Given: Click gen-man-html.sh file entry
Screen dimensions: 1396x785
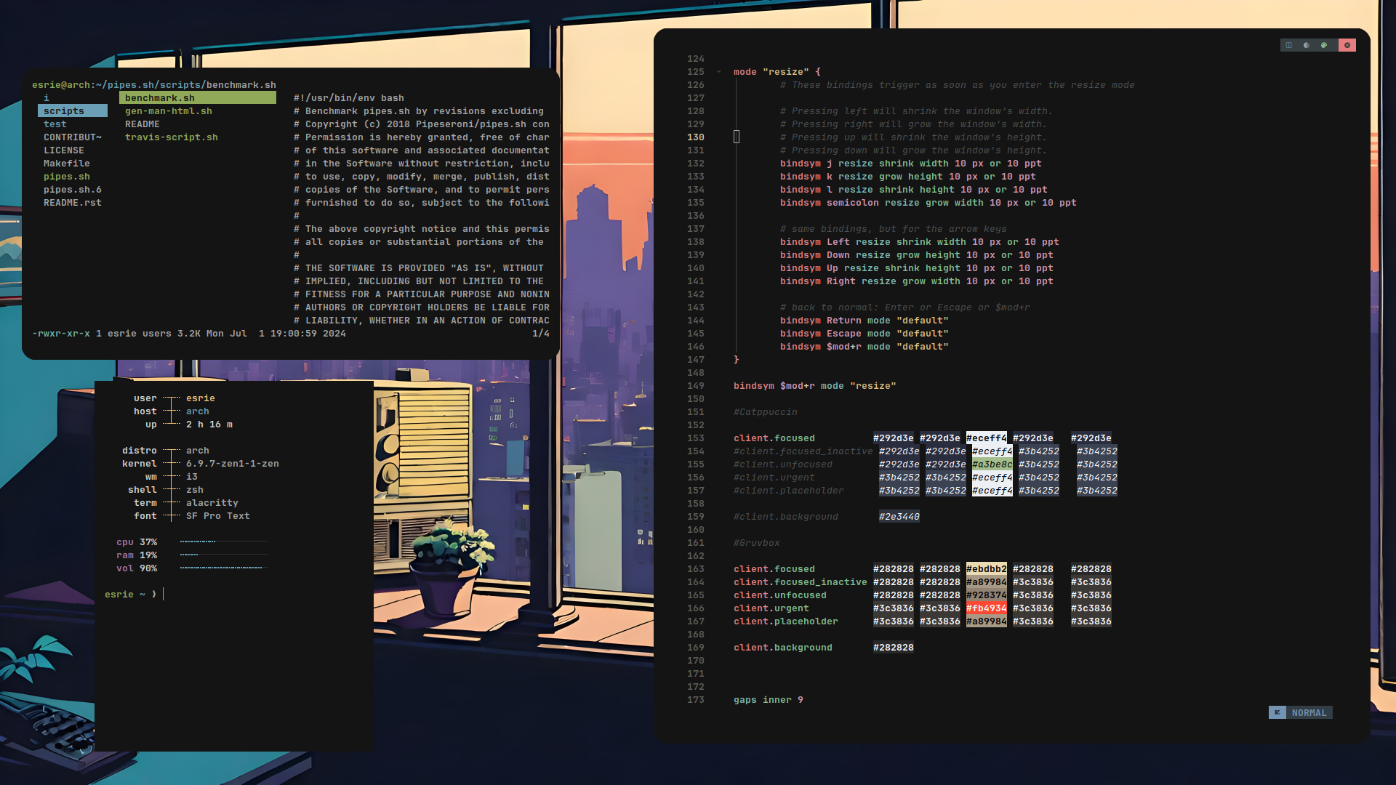Looking at the screenshot, I should pyautogui.click(x=169, y=111).
